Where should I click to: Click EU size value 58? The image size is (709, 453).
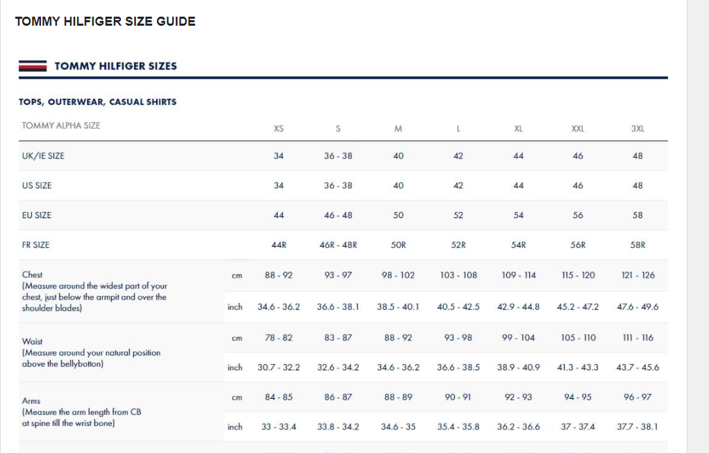[637, 215]
